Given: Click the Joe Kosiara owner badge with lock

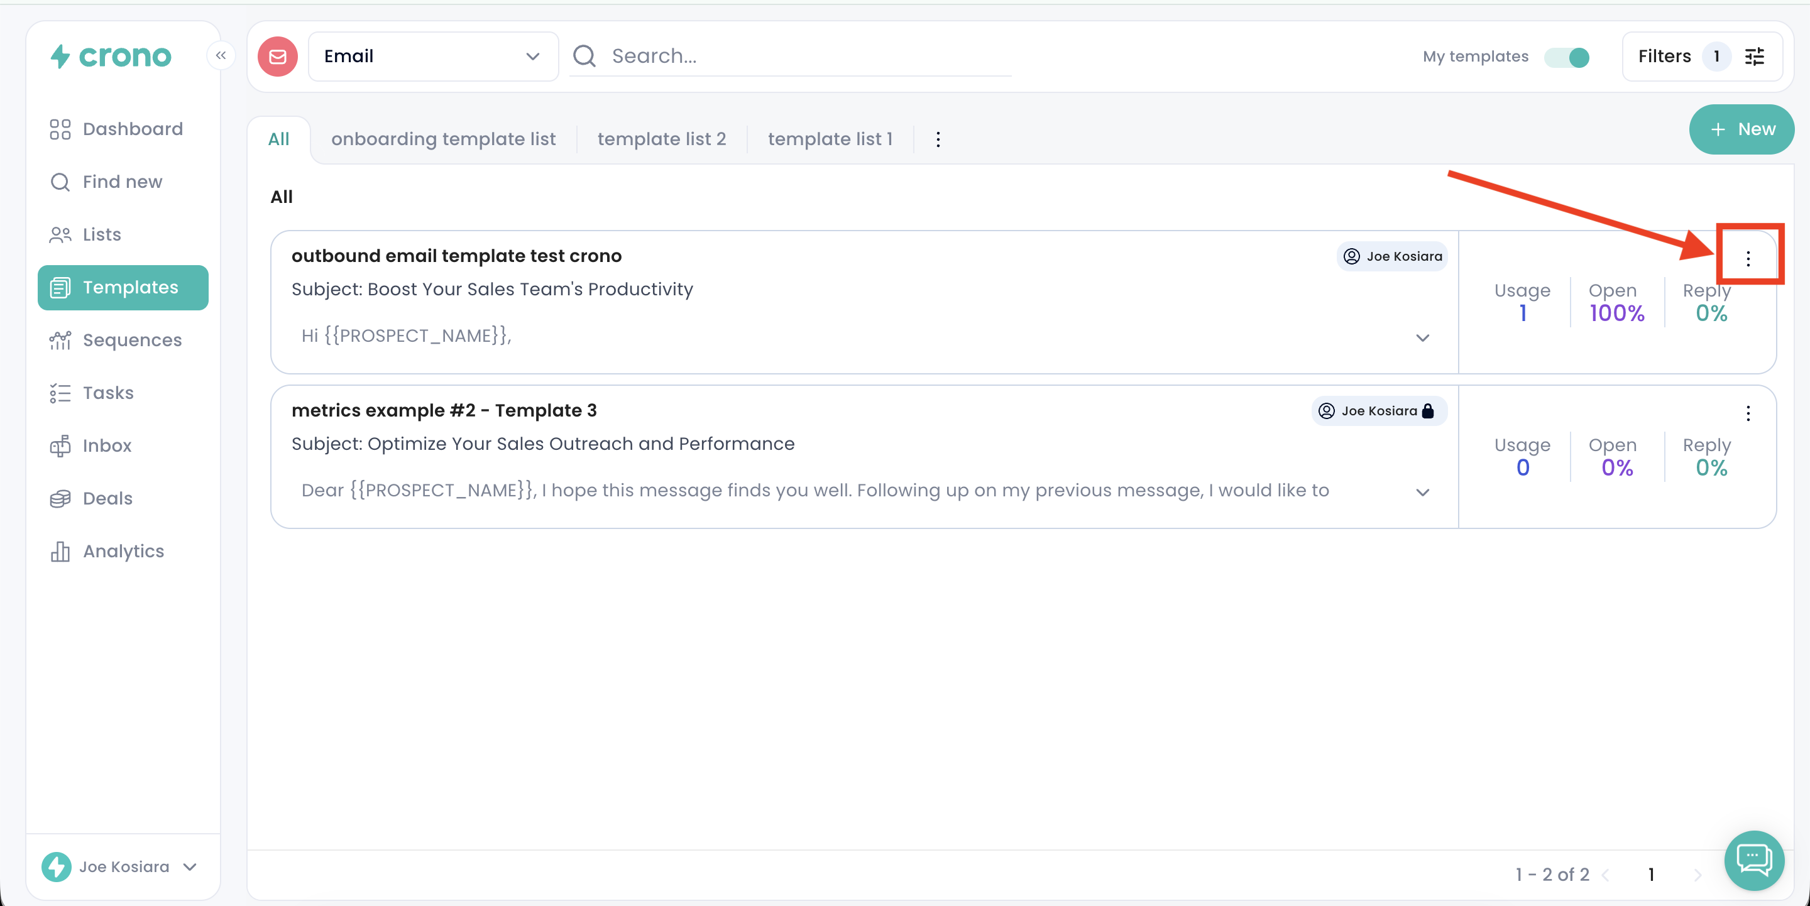Looking at the screenshot, I should [1379, 411].
